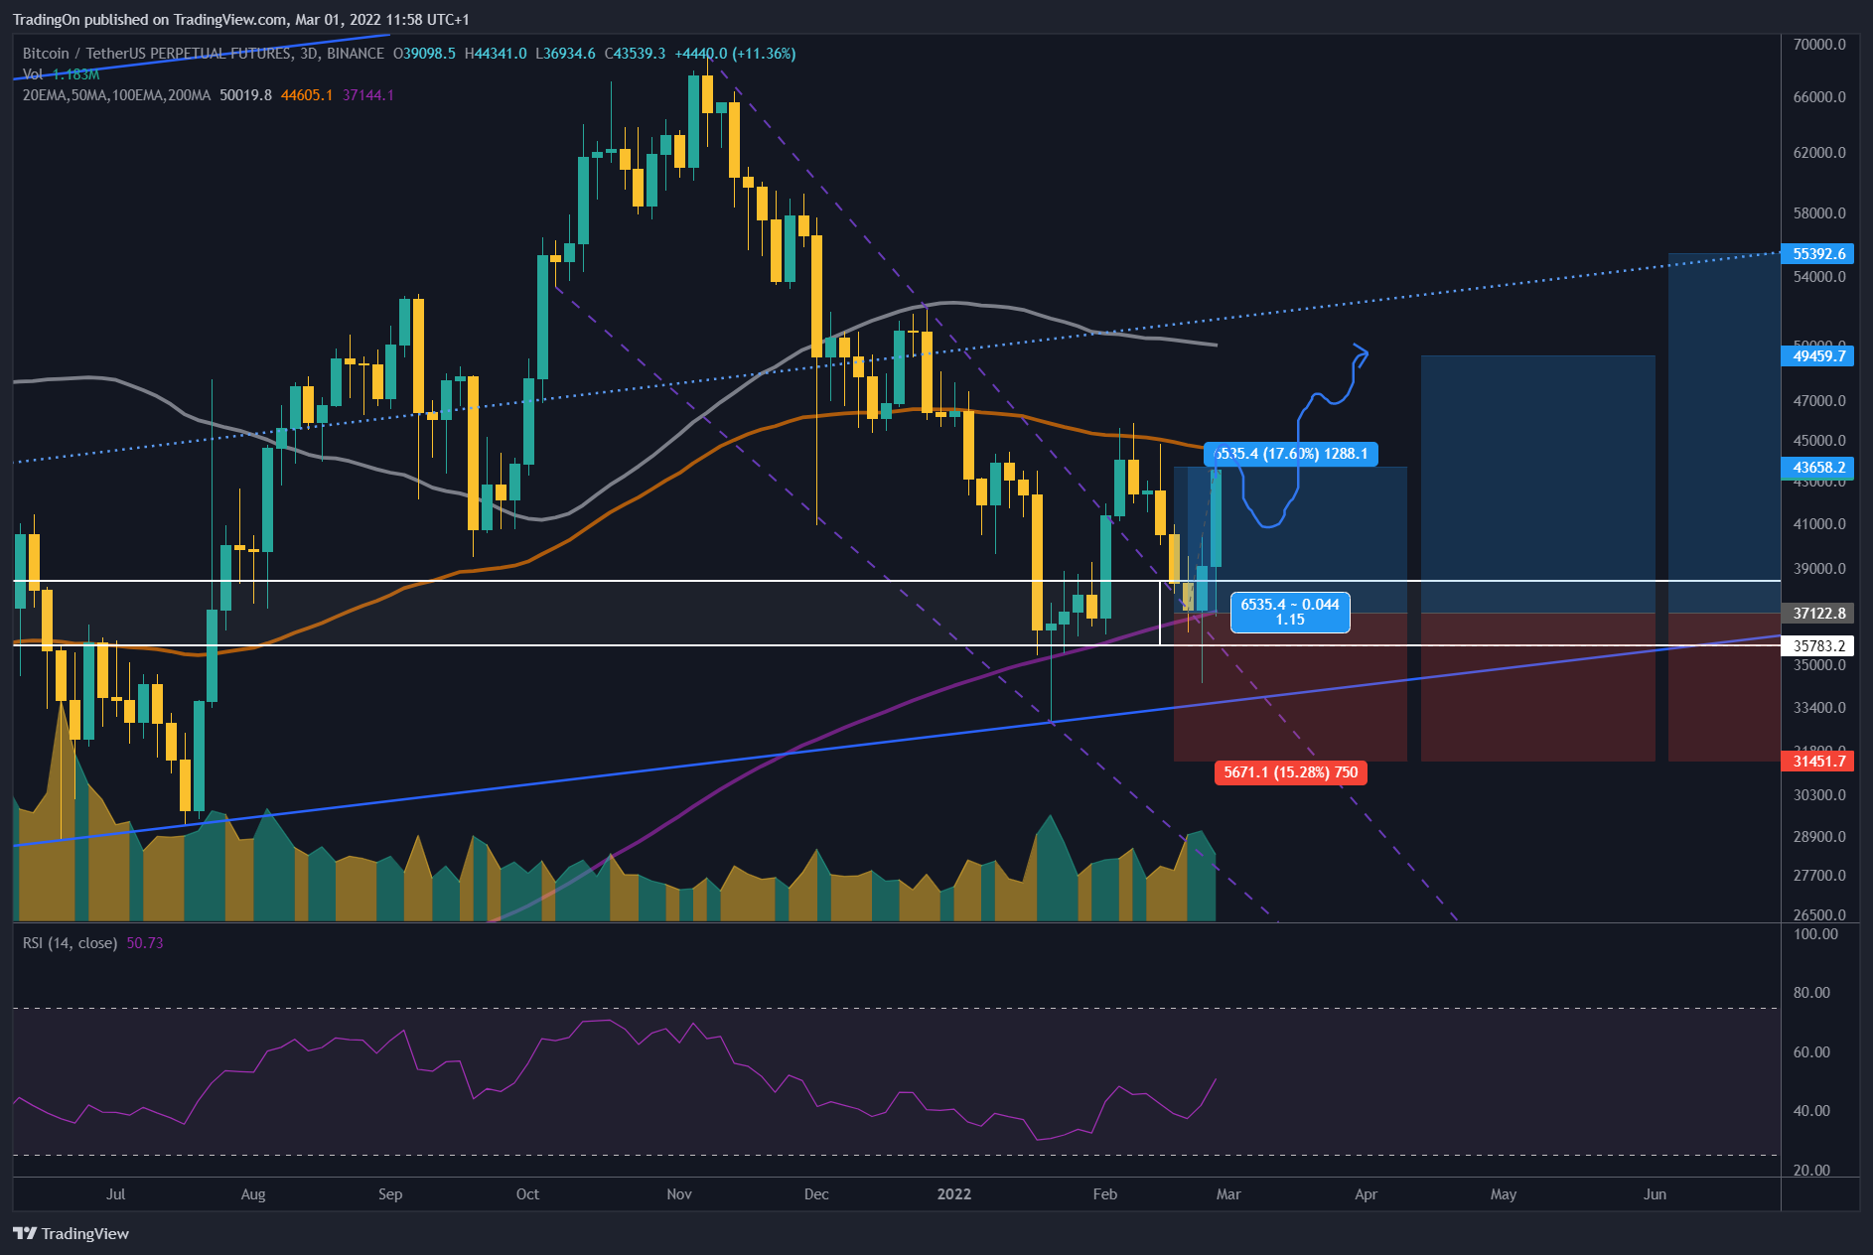Click the 58000.0 price axis tick
This screenshot has width=1873, height=1255.
[x=1819, y=213]
